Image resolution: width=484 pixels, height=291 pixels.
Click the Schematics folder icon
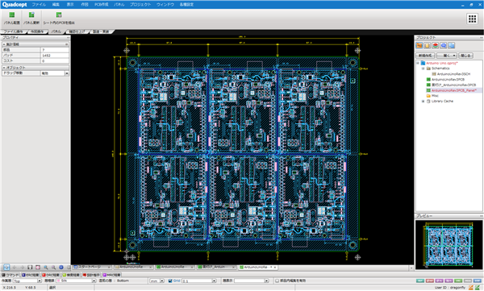click(428, 69)
